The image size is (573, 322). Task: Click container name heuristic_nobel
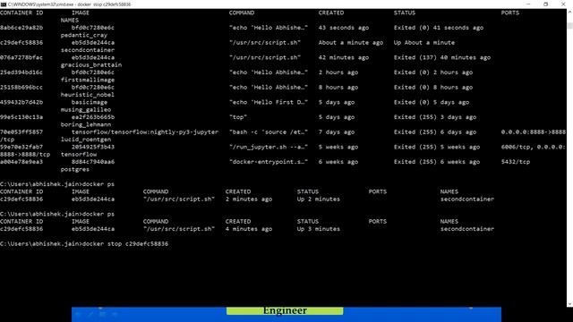point(88,95)
